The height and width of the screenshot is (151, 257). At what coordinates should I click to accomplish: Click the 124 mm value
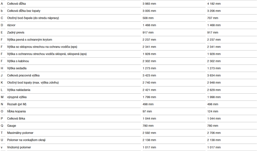(213, 111)
